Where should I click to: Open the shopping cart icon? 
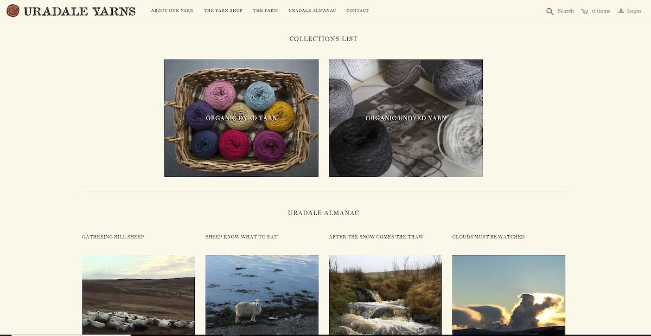(x=584, y=11)
